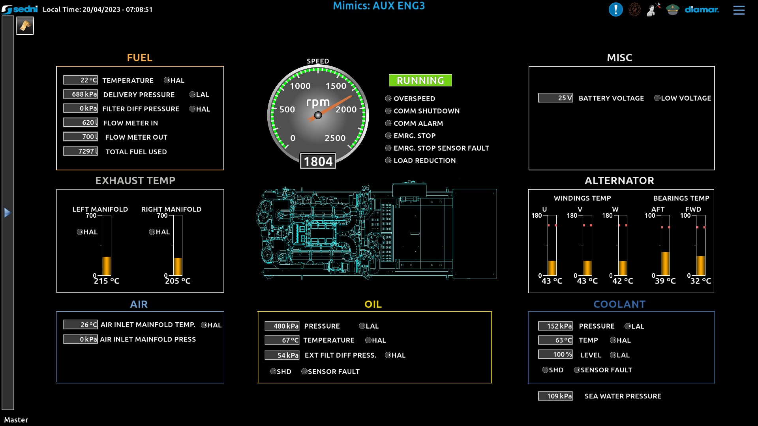Expand the left side panel arrow
The height and width of the screenshot is (426, 758).
click(x=7, y=213)
